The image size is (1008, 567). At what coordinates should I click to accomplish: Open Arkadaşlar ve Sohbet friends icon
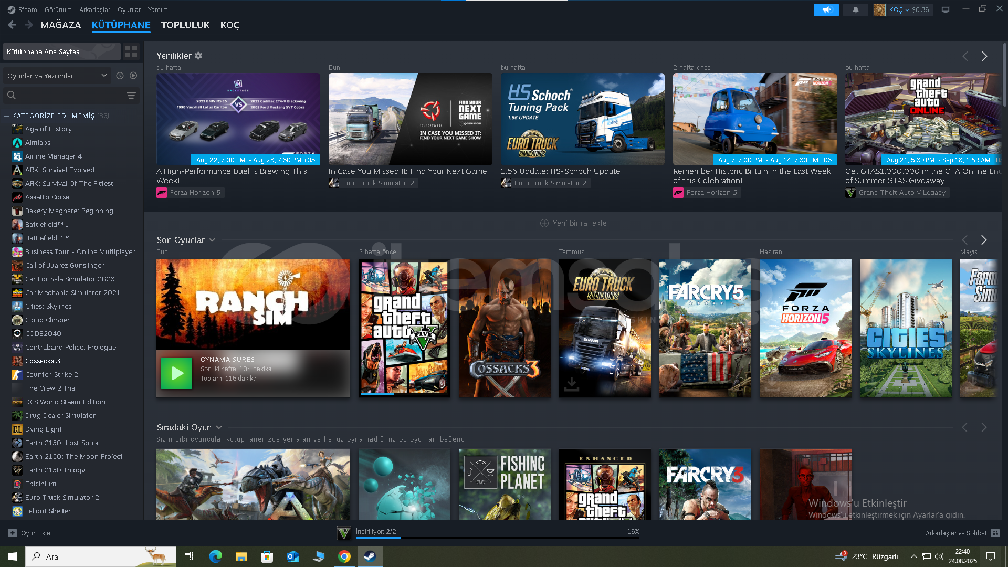click(995, 533)
